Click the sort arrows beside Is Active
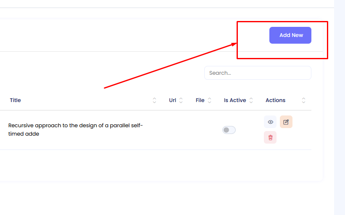345x215 pixels. pyautogui.click(x=251, y=100)
